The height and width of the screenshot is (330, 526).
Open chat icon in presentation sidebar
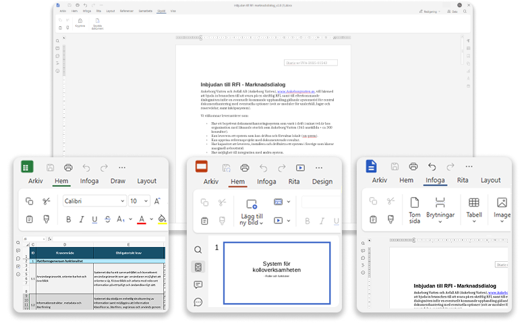coord(198,302)
